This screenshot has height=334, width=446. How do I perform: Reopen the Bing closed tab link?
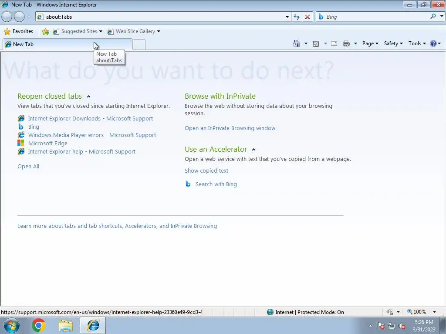point(34,127)
